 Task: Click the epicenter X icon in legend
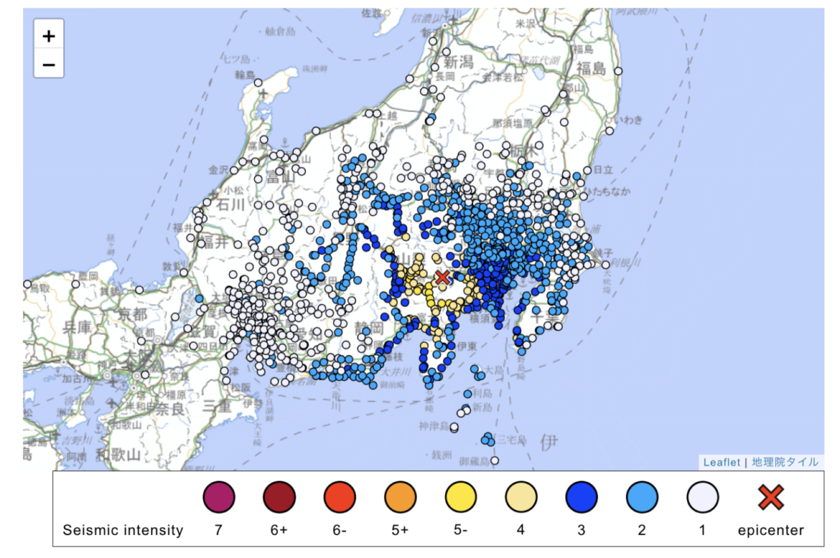pos(771,497)
